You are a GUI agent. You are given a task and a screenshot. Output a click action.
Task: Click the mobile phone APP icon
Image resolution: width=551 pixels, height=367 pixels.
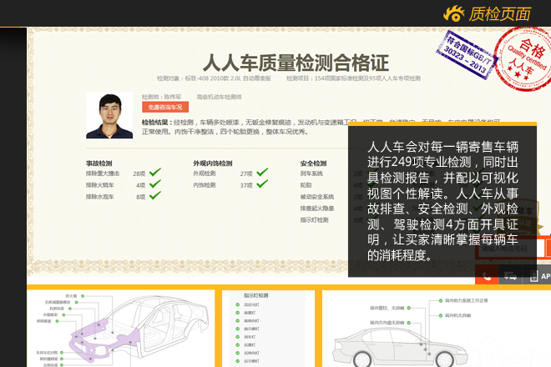pyautogui.click(x=534, y=276)
